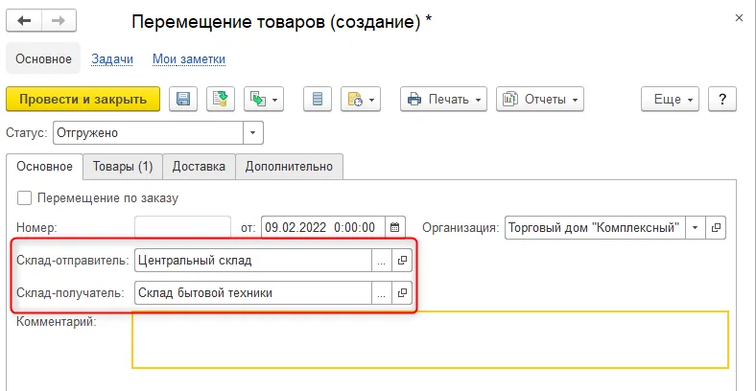Go back with the left arrow button
The image size is (756, 391).
24,21
